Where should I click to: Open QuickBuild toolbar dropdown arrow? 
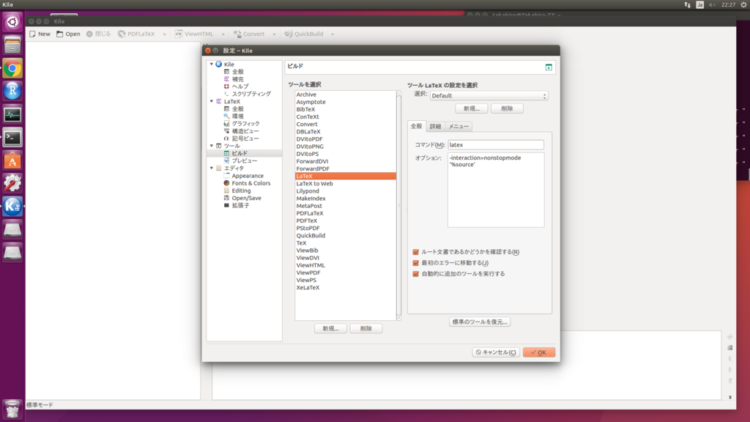(333, 34)
